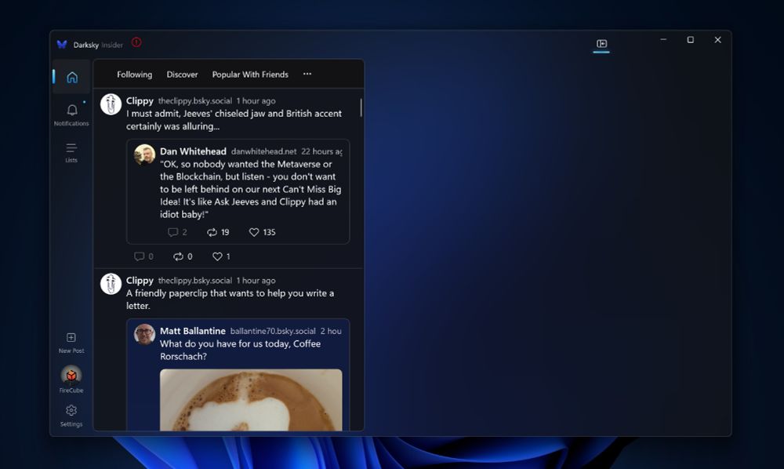Open the Home feed in sidebar
The width and height of the screenshot is (784, 469).
click(x=72, y=77)
